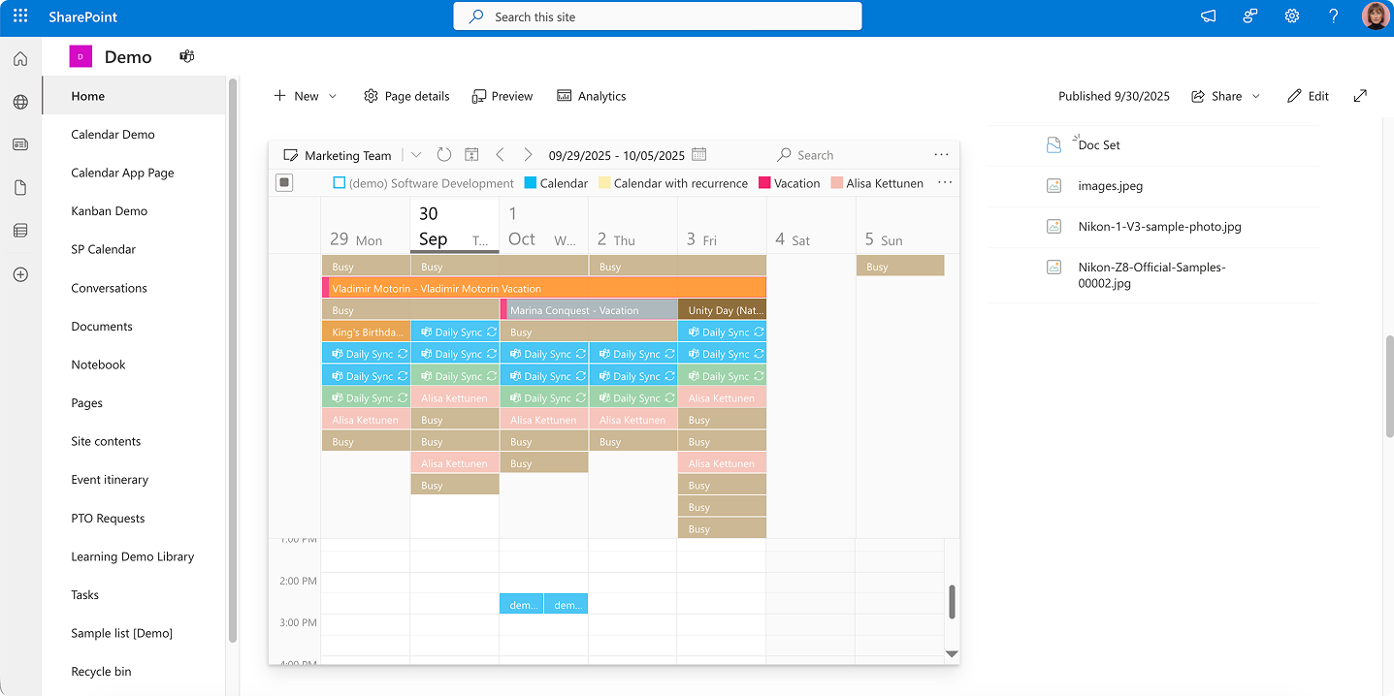Open the date picker calendar icon
1394x696 pixels.
[x=699, y=155]
